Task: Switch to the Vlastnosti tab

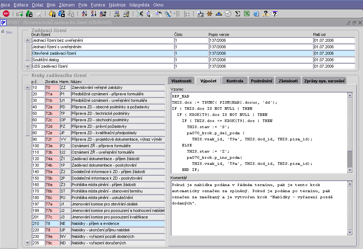Action: [181, 81]
